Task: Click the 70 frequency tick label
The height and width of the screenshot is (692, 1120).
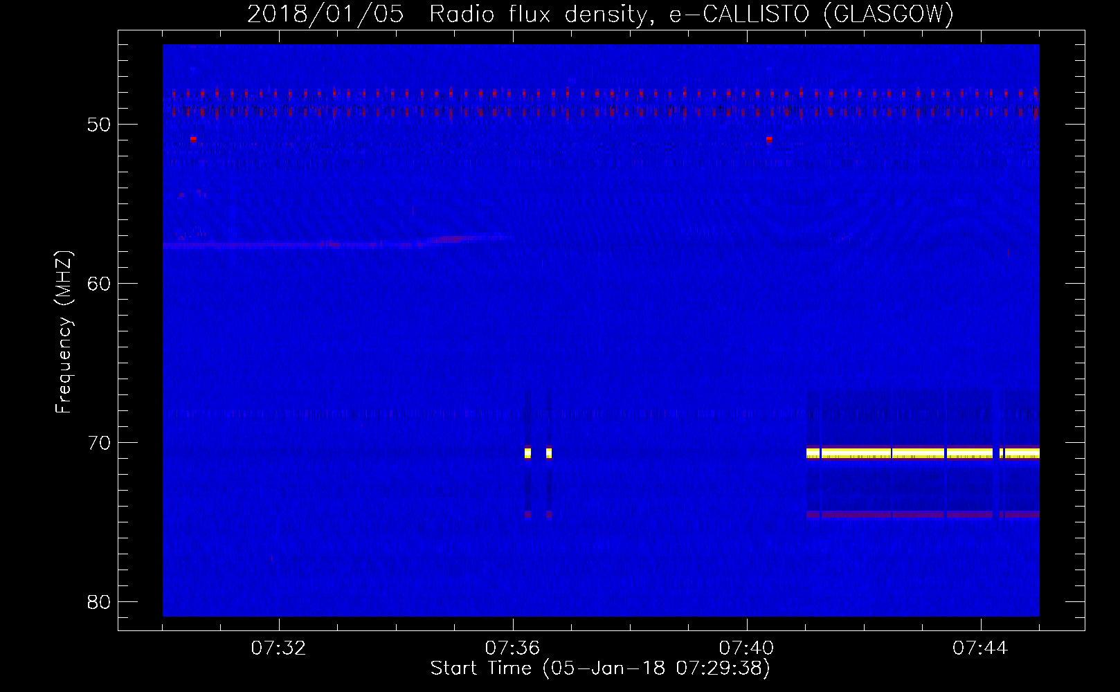Action: pos(99,443)
